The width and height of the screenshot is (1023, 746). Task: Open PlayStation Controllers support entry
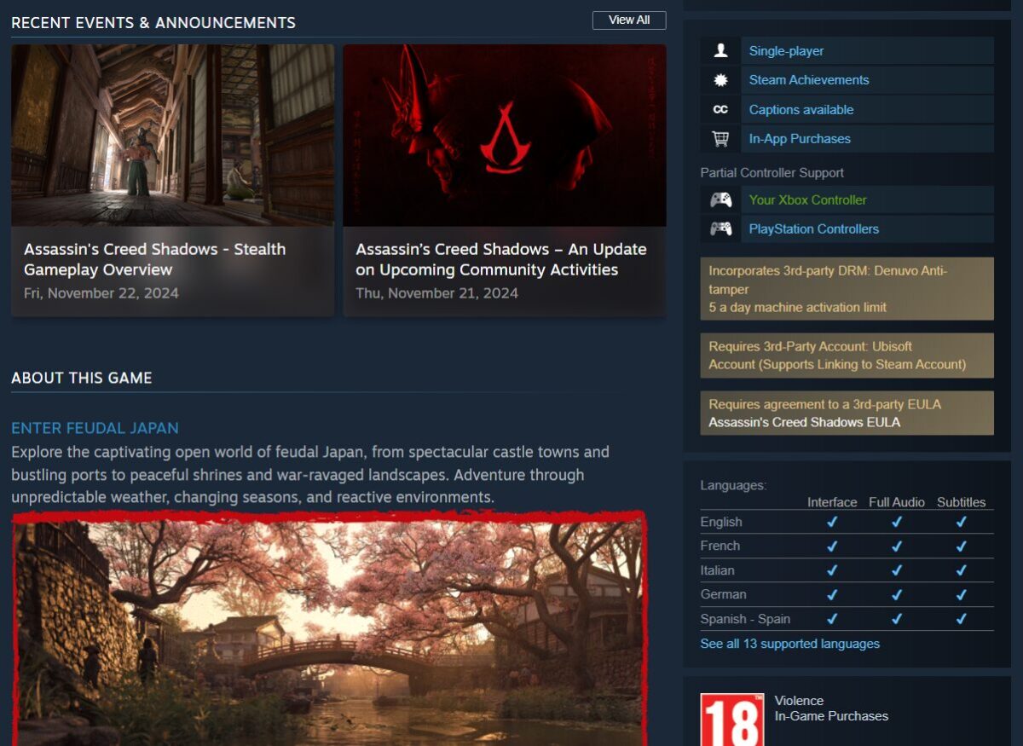pyautogui.click(x=813, y=229)
